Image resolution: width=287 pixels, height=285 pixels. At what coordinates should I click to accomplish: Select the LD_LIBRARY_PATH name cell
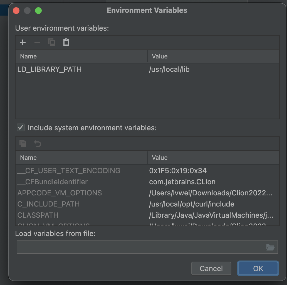50,69
